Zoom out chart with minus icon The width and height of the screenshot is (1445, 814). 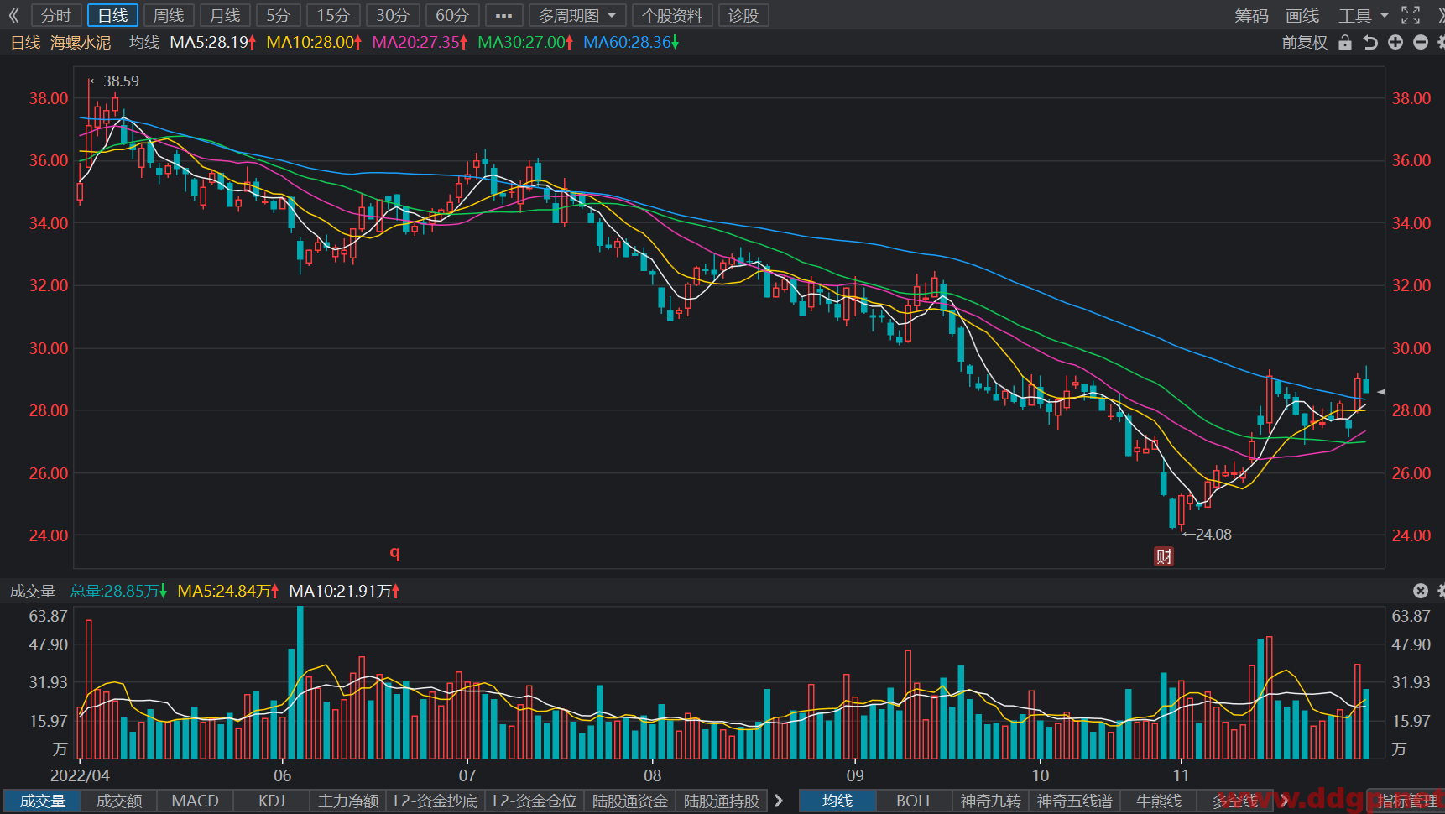point(1421,42)
